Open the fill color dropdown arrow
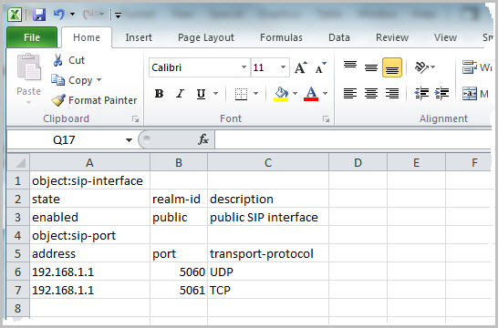Viewport: 498px width, 328px height. [295, 93]
